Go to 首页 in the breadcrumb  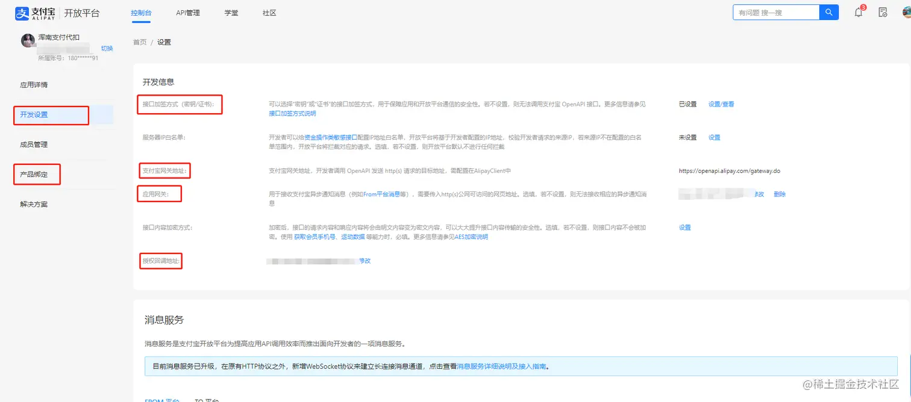point(140,42)
